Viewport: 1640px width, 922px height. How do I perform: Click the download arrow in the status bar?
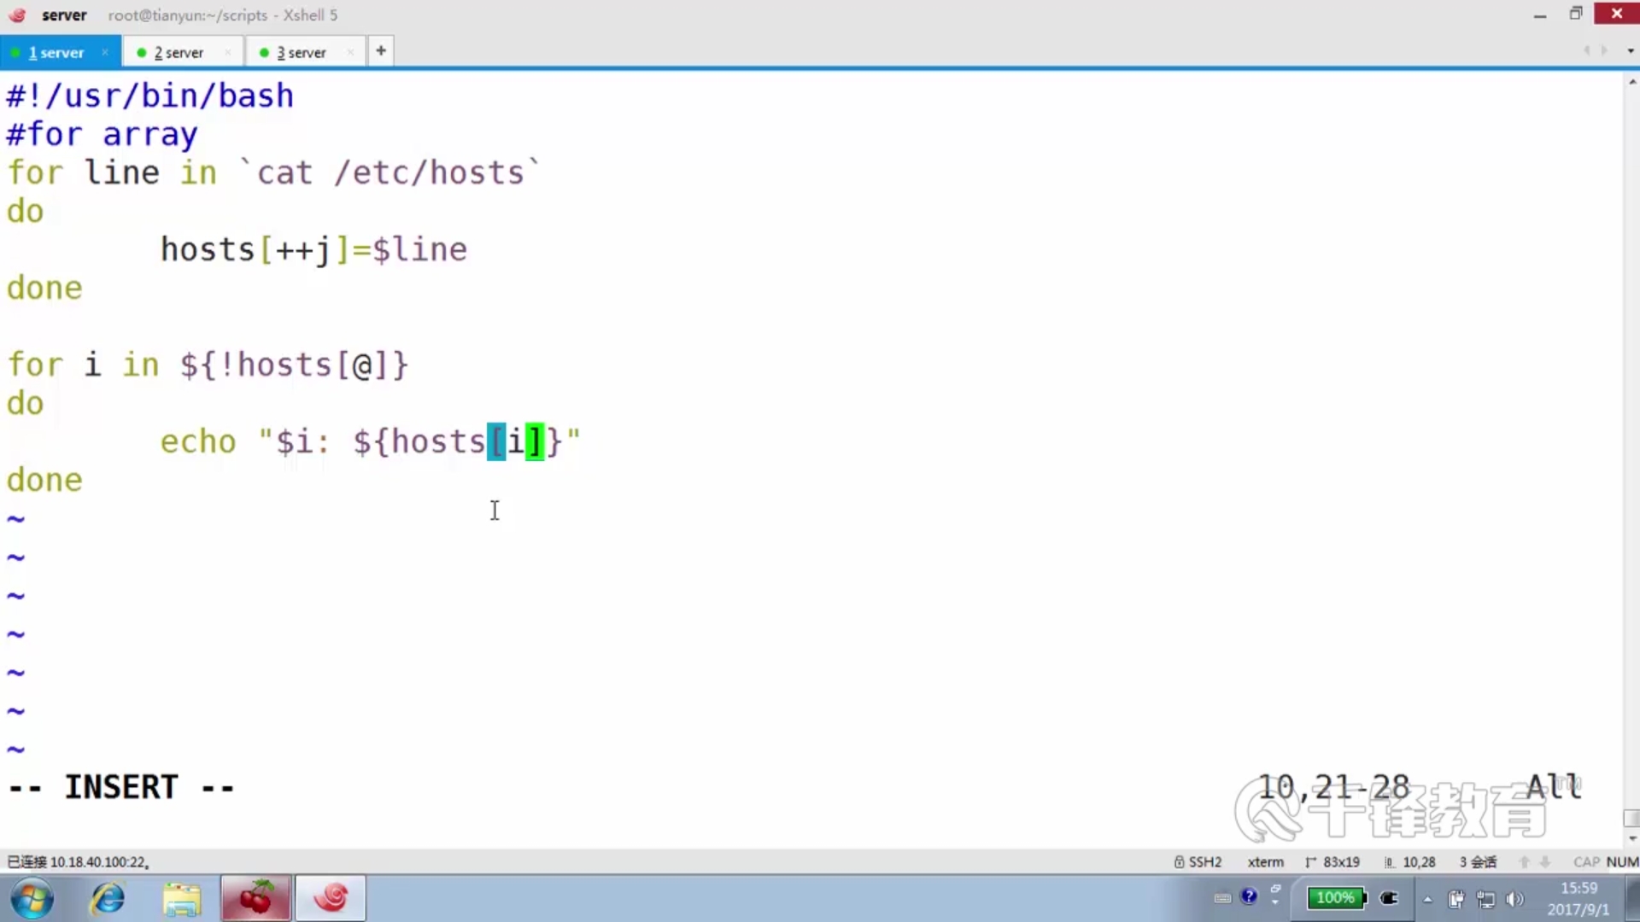click(x=1545, y=862)
